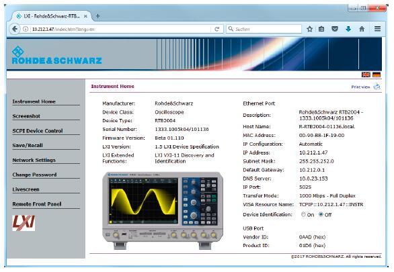Switch language with the German flag
Screen dimensions: 394x272
coord(377,75)
